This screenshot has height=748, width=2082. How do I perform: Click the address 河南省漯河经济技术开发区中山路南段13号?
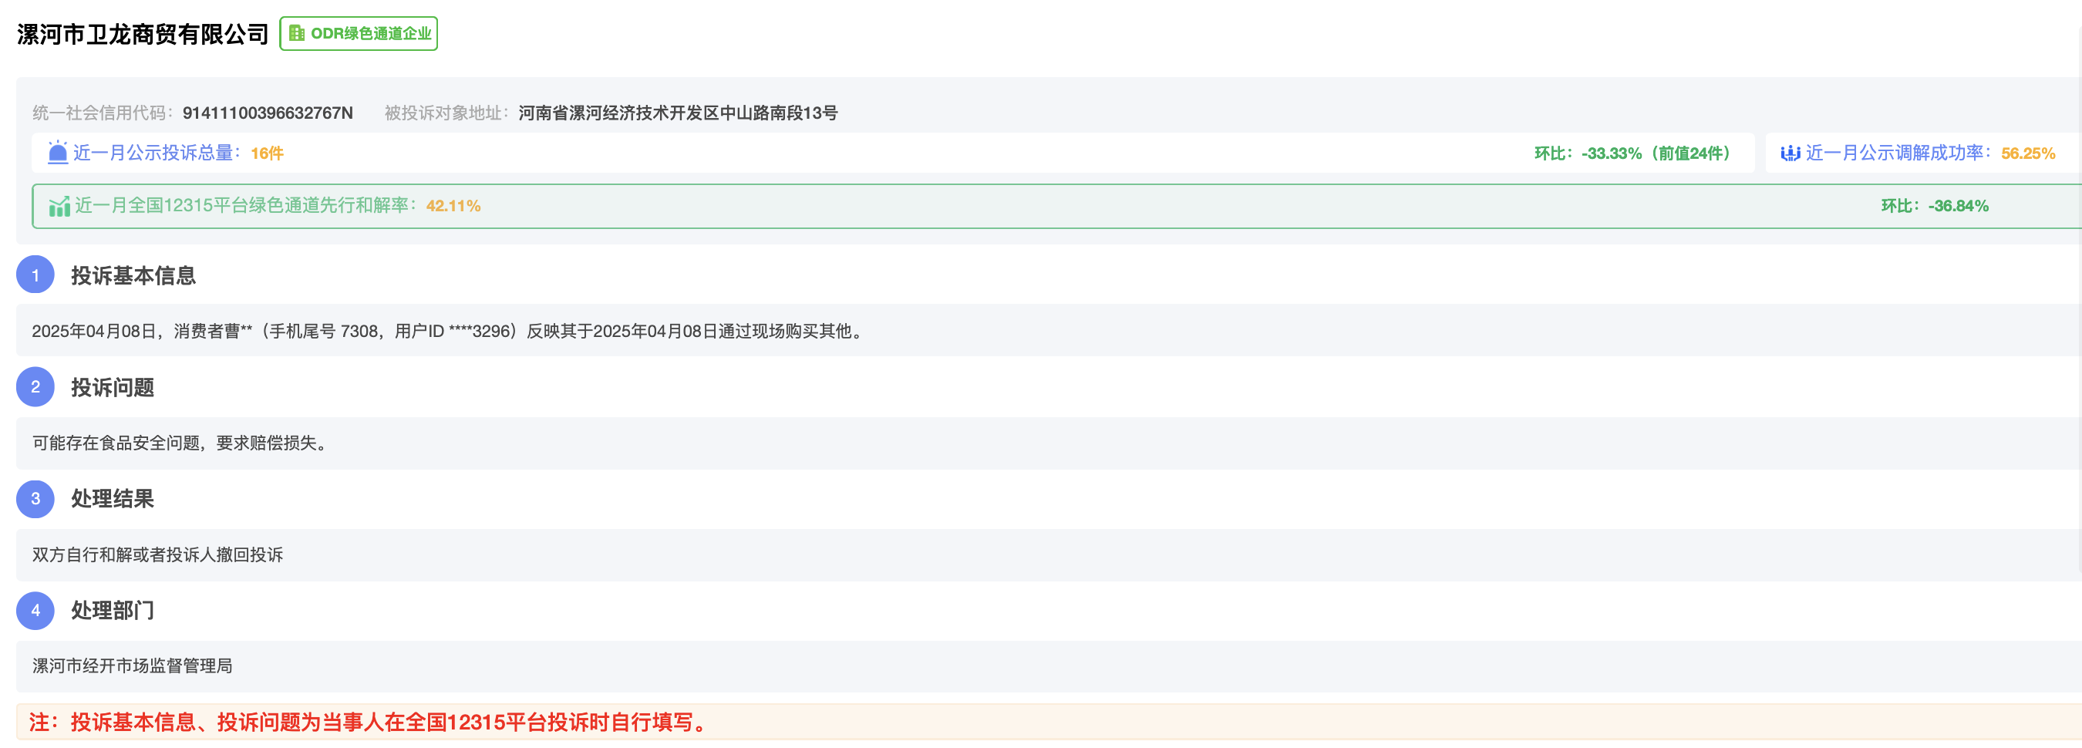click(x=677, y=113)
